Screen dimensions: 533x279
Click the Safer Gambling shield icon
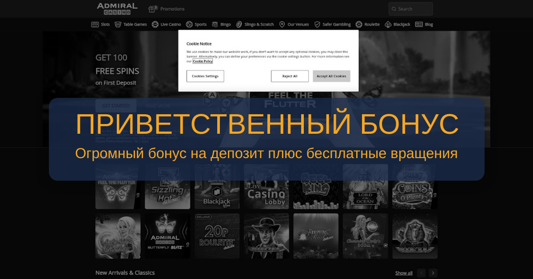[x=317, y=24]
